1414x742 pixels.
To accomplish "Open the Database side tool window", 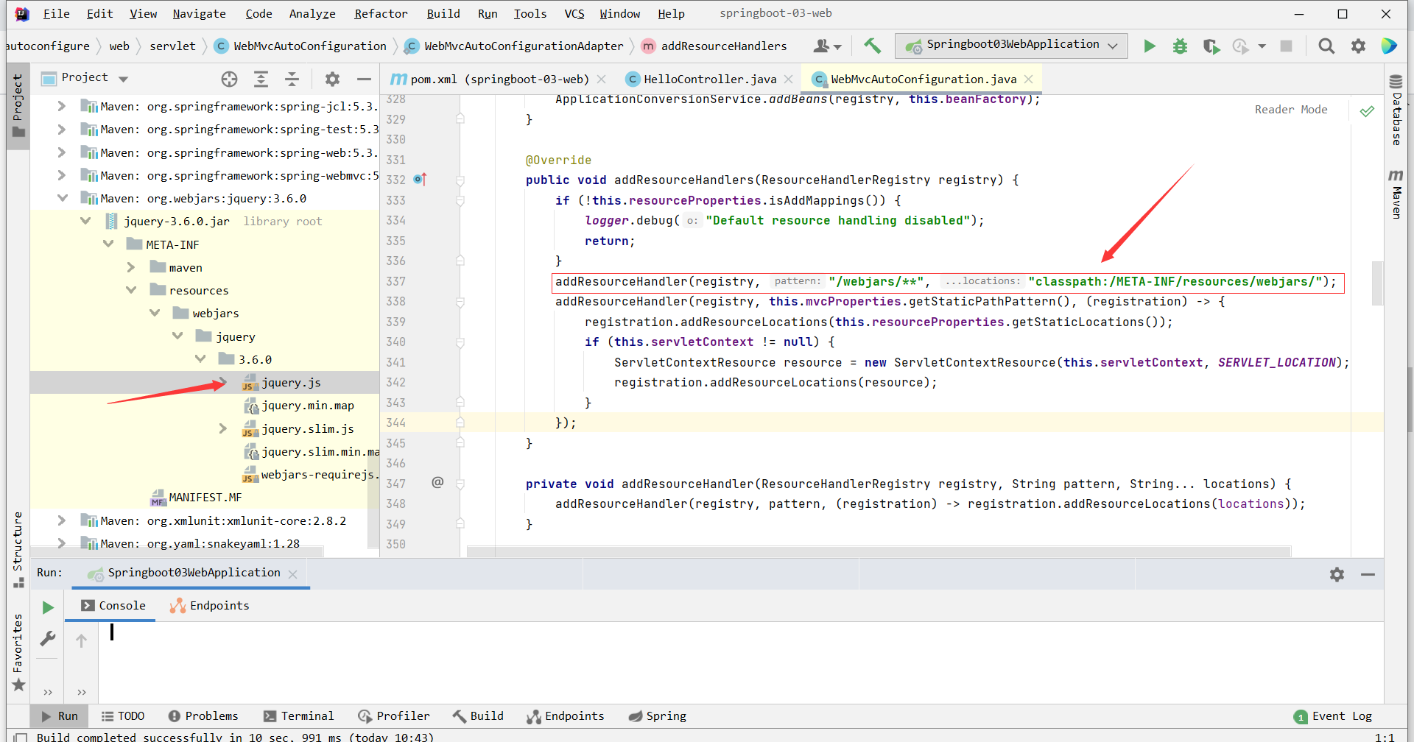I will [x=1396, y=110].
